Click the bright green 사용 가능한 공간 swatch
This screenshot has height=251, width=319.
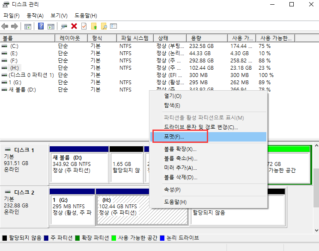click(x=114, y=238)
